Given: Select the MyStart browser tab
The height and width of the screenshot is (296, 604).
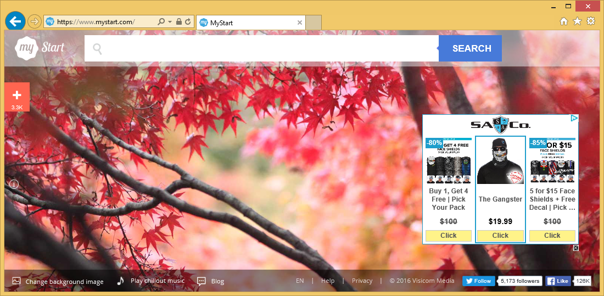Looking at the screenshot, I should pyautogui.click(x=251, y=23).
